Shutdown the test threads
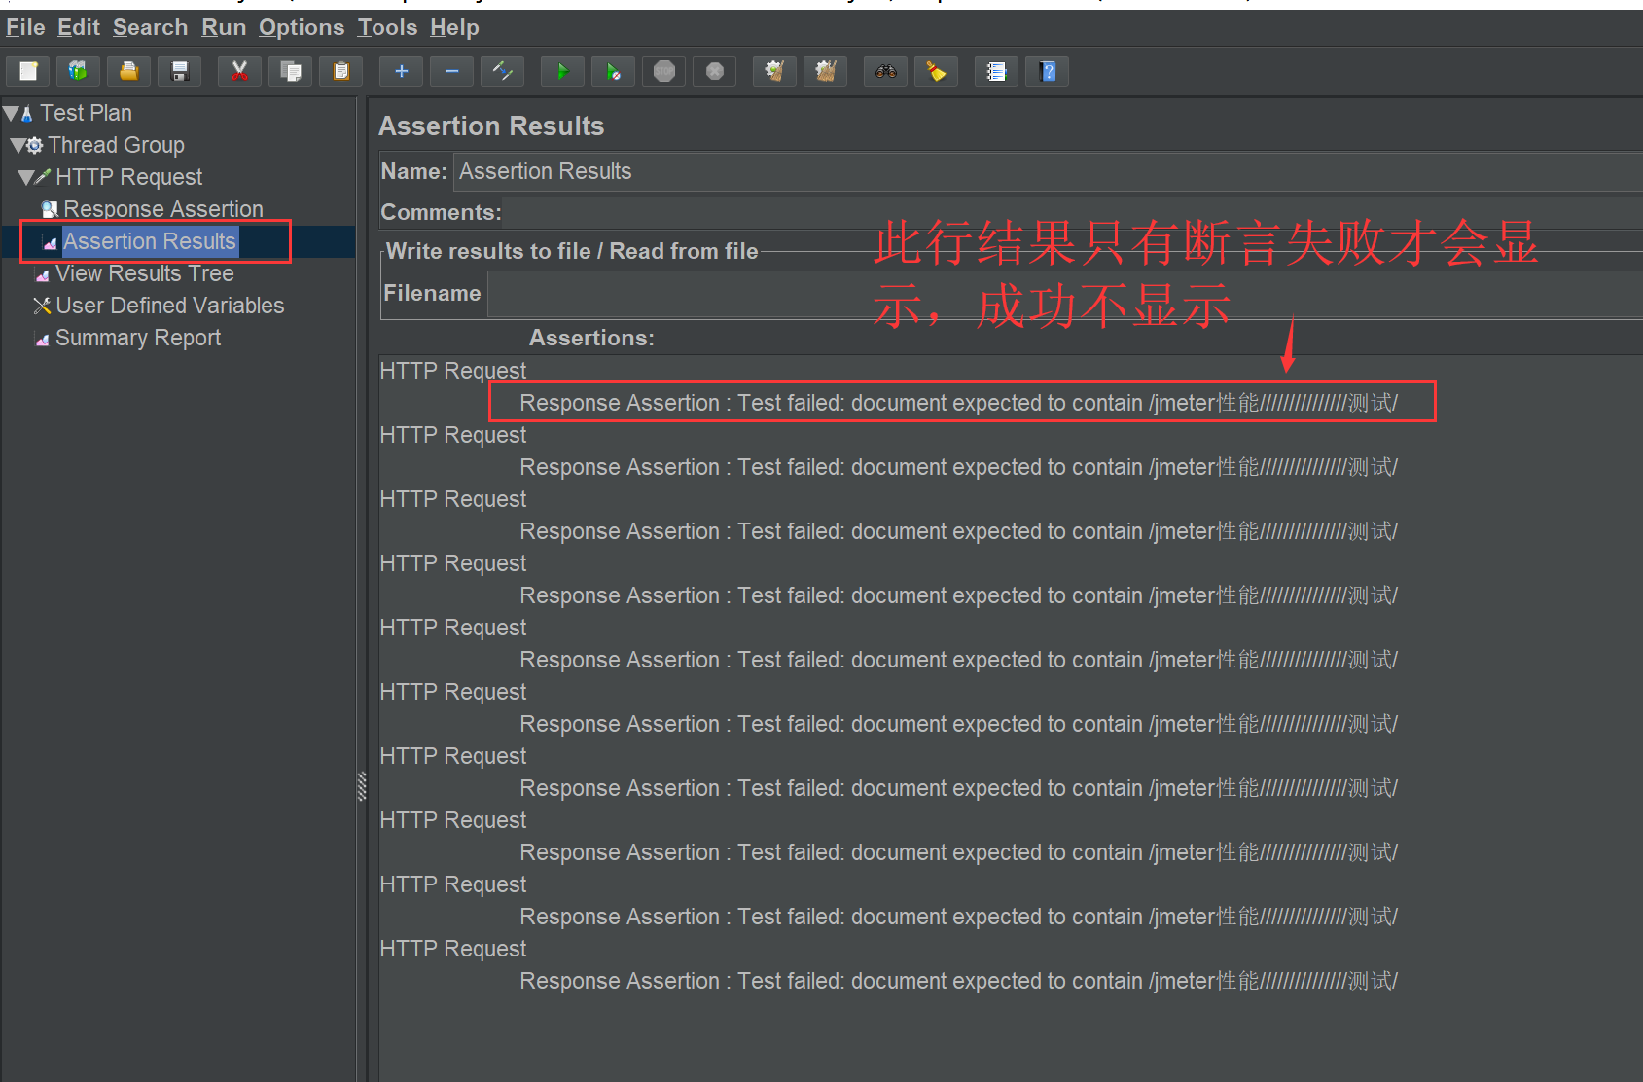1643x1082 pixels. (714, 71)
